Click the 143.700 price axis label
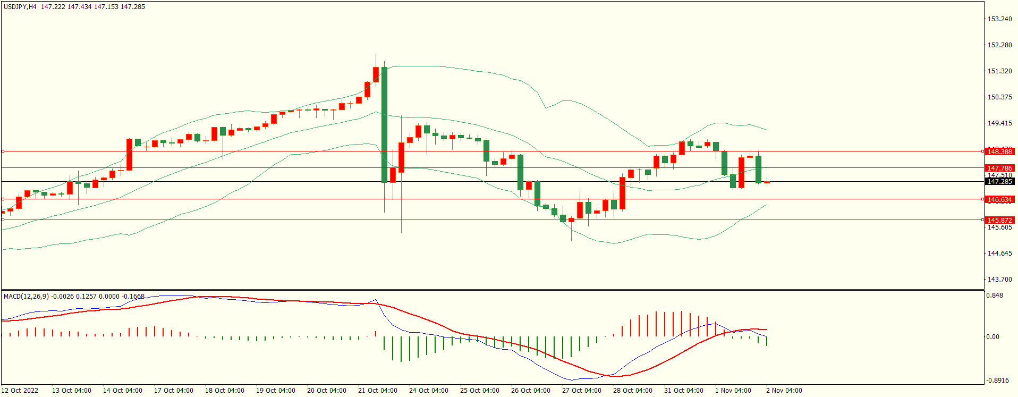The width and height of the screenshot is (1018, 397). pos(999,280)
